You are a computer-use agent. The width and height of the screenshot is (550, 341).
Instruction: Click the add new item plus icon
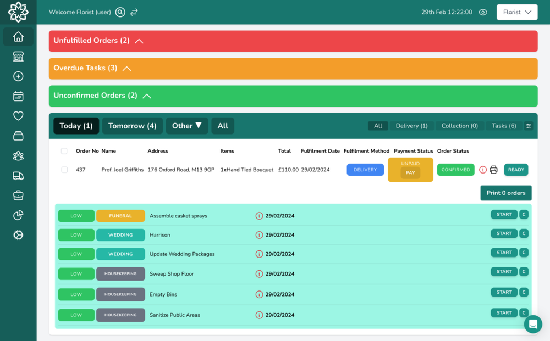point(18,76)
